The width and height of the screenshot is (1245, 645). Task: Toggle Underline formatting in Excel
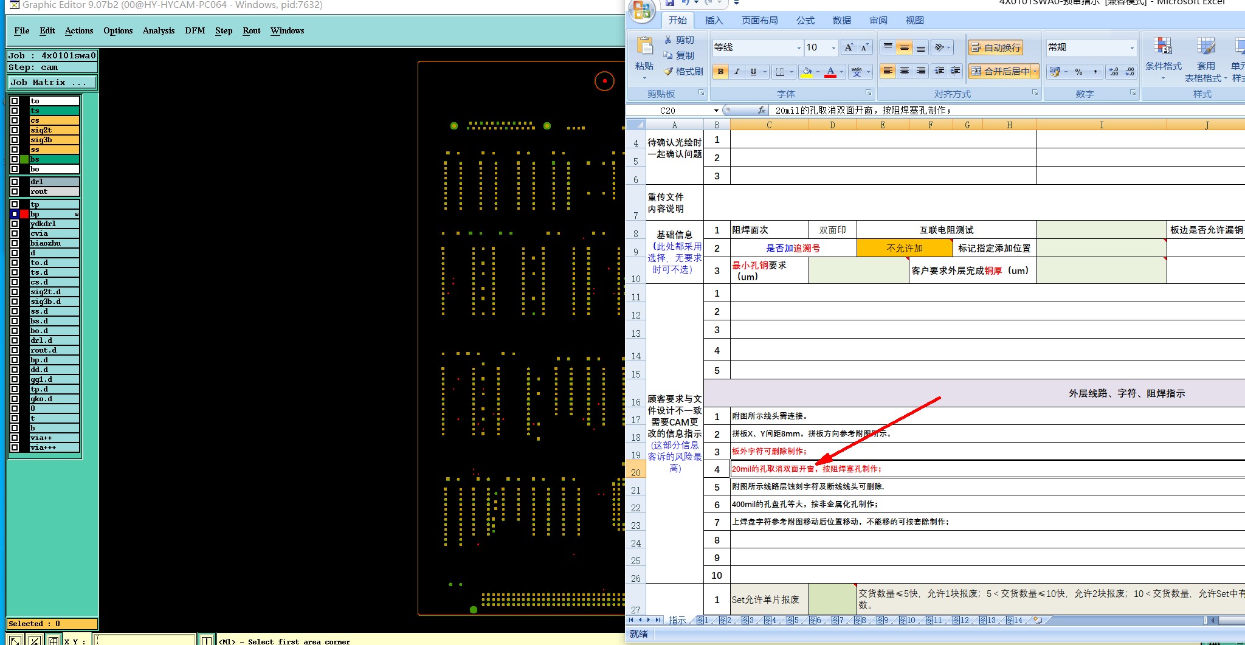[x=753, y=72]
